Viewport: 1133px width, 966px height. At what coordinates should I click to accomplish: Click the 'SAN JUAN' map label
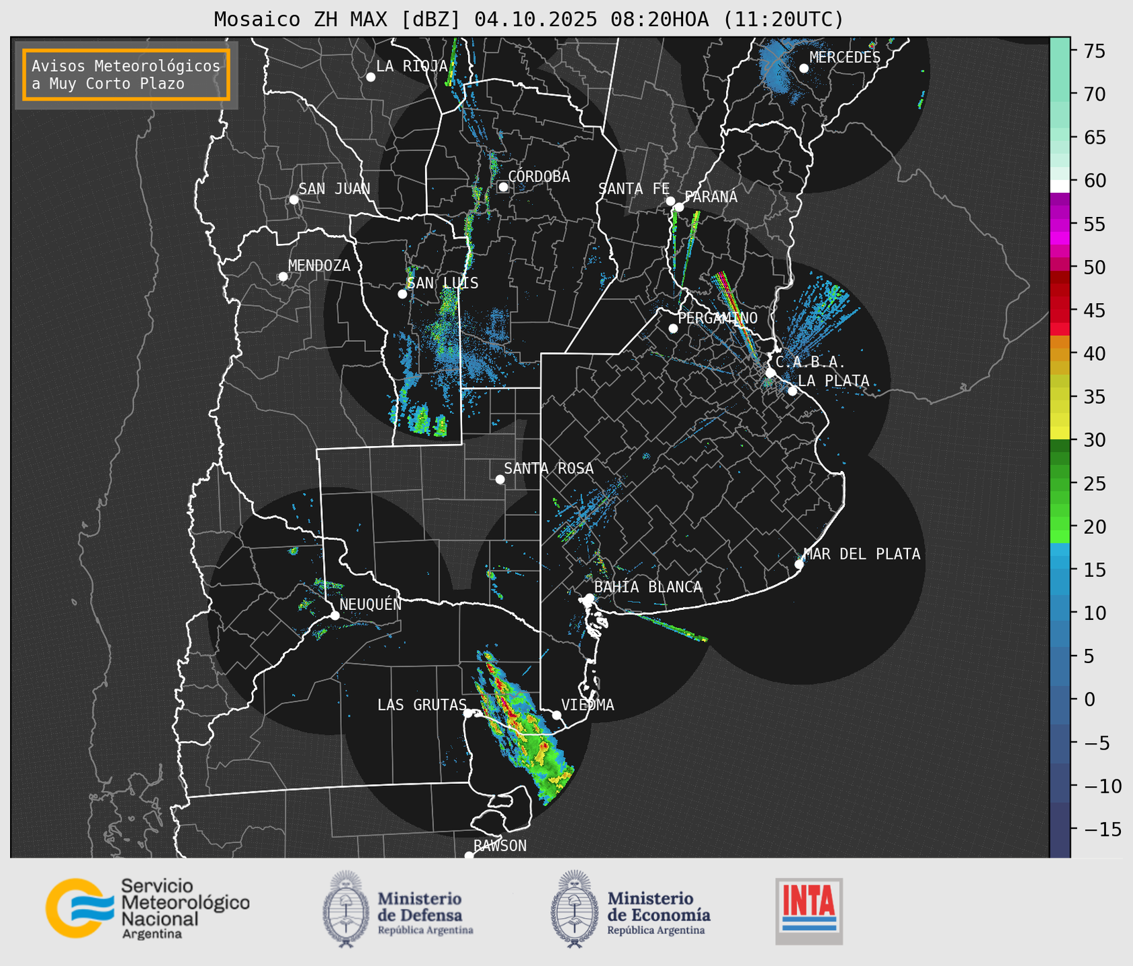coord(334,189)
